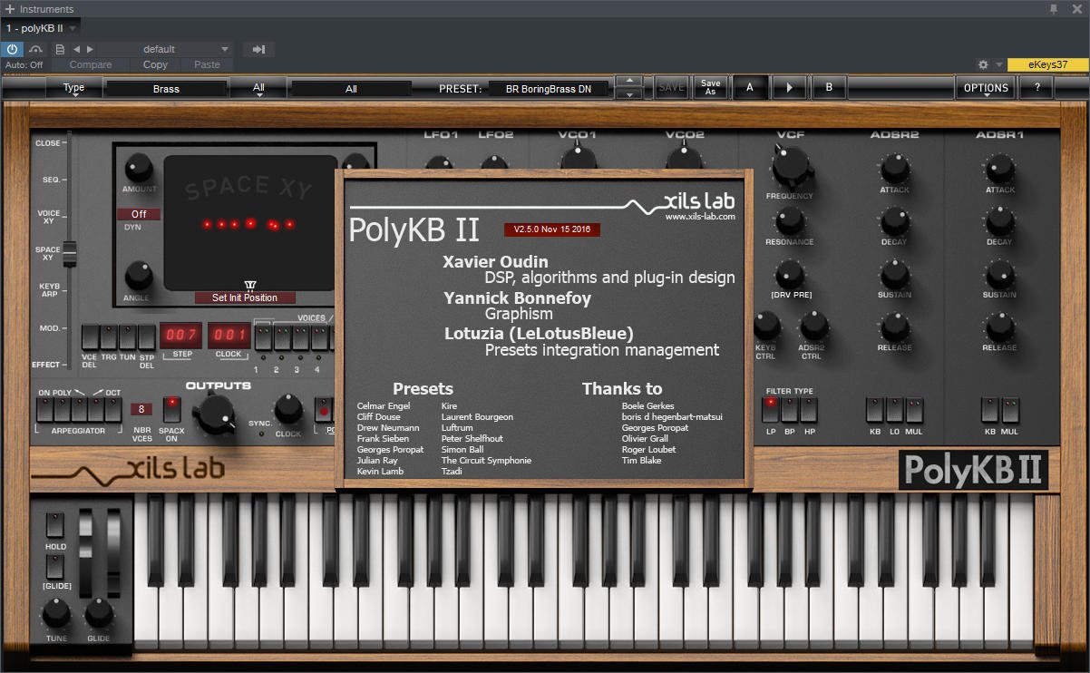
Task: Select preset slot B
Action: point(829,88)
